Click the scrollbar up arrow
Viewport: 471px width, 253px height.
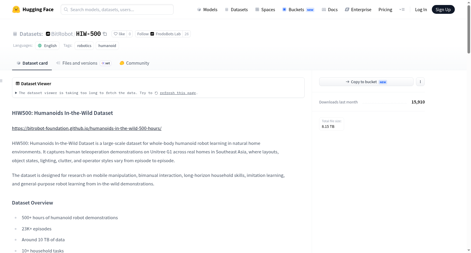pyautogui.click(x=469, y=2)
